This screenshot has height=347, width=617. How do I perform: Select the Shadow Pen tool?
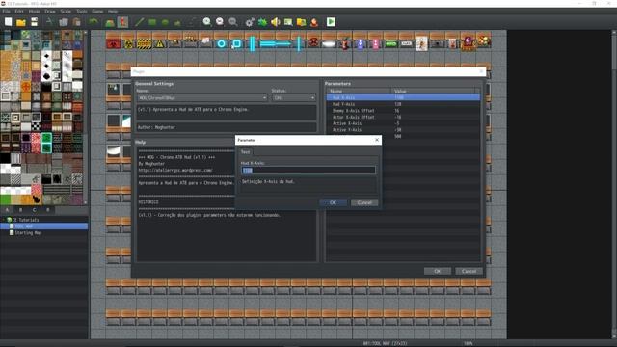click(x=192, y=22)
